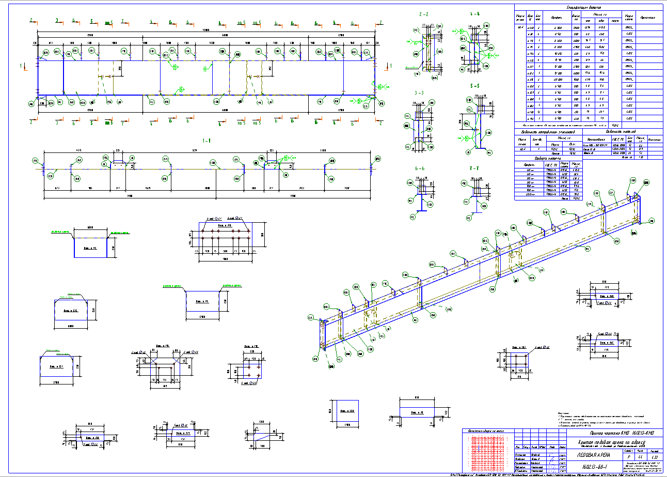Click the "1-1" section view title
This screenshot has width=667, height=477.
(x=207, y=141)
